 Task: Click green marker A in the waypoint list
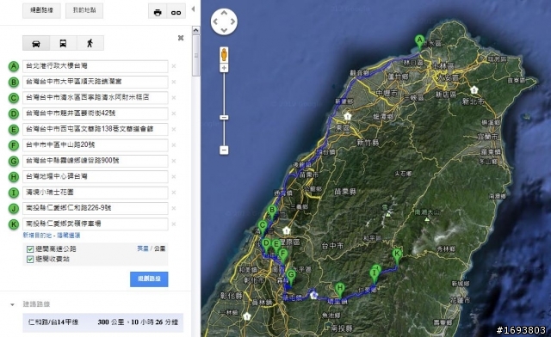(14, 66)
